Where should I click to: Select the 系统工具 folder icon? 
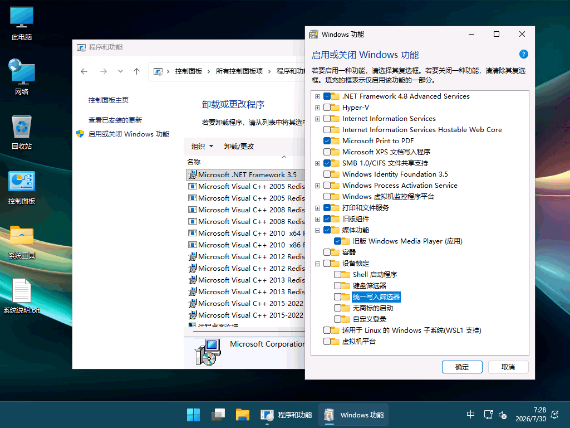[22, 242]
